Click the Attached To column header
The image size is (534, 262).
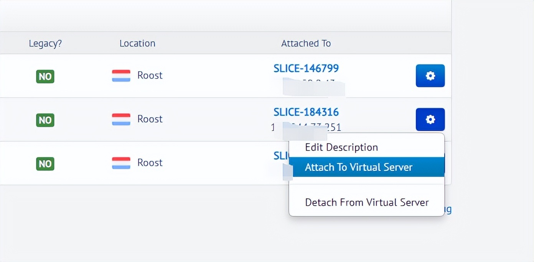point(306,43)
